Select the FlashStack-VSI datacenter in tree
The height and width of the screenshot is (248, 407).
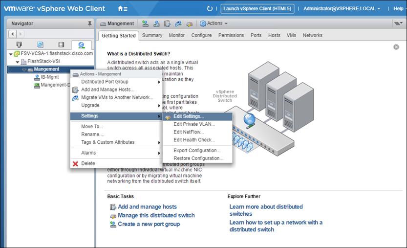click(43, 62)
